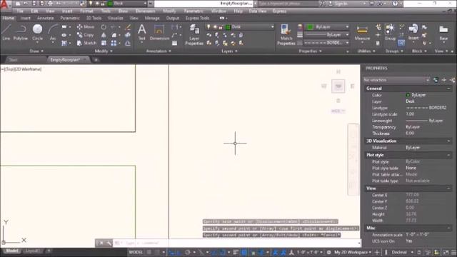457x257 pixels.
Task: Select the Dimension tool
Action: tap(159, 32)
